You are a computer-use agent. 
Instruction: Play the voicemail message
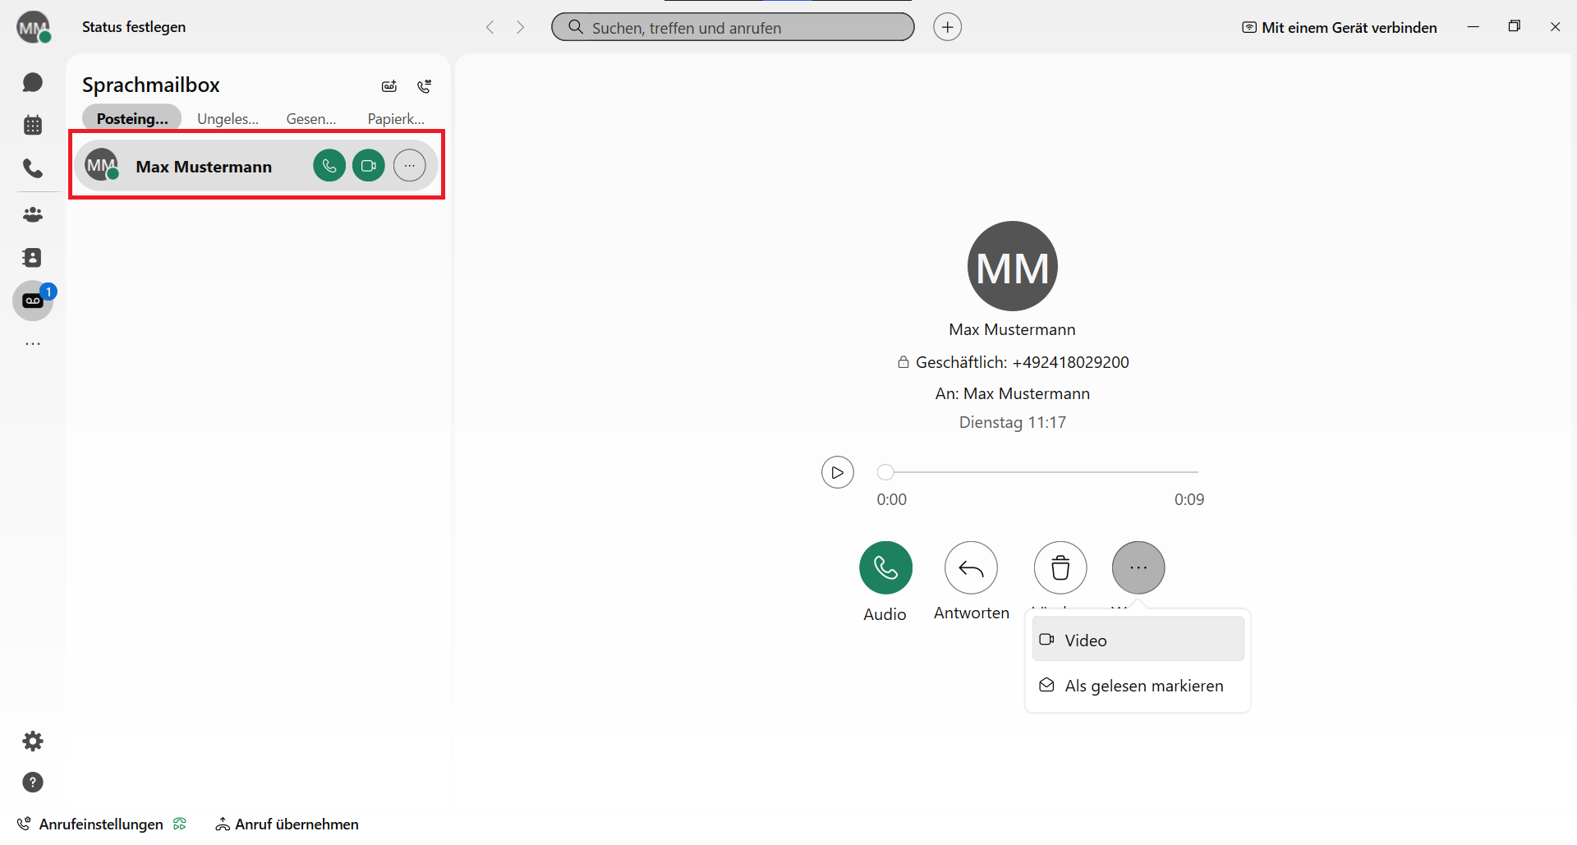837,472
